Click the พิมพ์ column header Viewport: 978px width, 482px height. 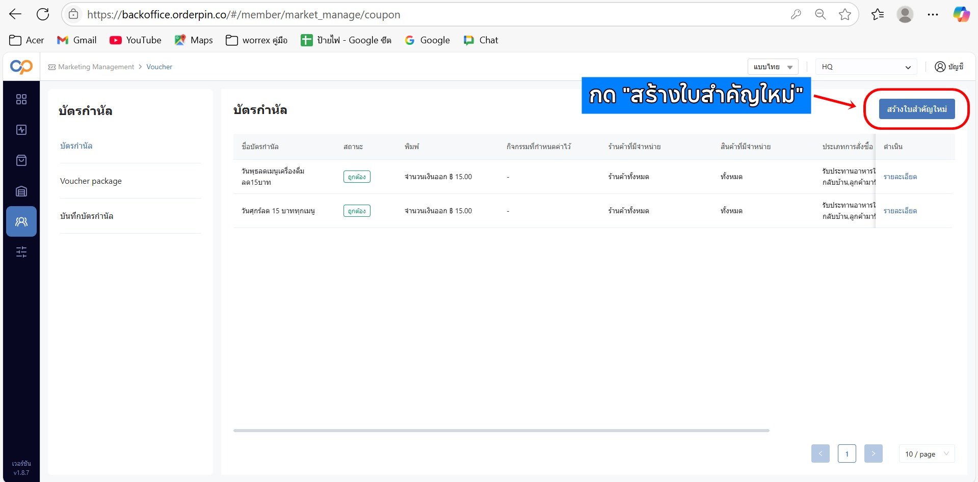(412, 147)
